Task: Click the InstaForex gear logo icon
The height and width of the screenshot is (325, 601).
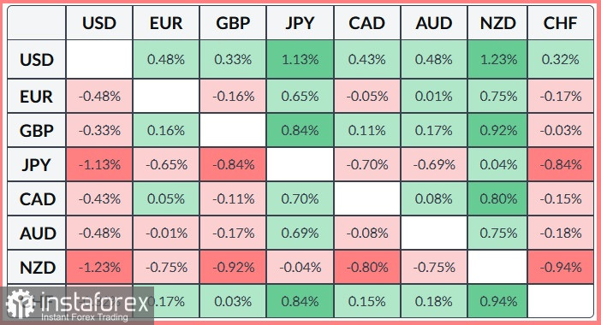Action: [20, 304]
